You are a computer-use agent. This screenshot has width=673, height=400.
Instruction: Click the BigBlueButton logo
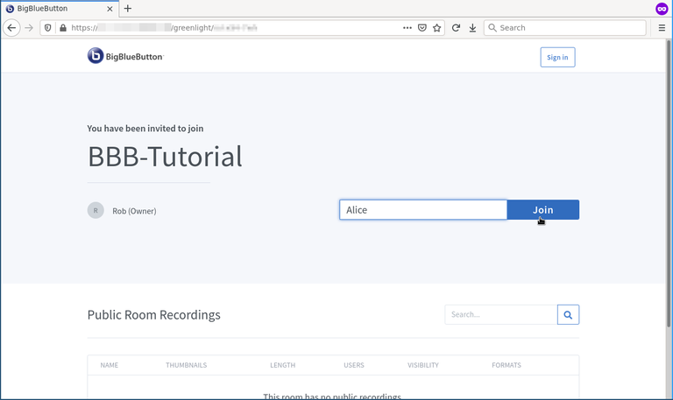pyautogui.click(x=125, y=56)
